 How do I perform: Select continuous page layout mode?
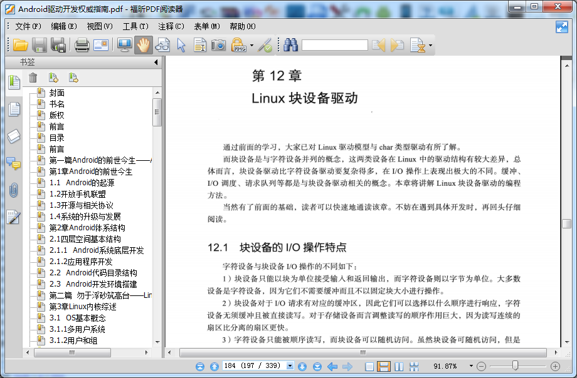click(x=384, y=366)
